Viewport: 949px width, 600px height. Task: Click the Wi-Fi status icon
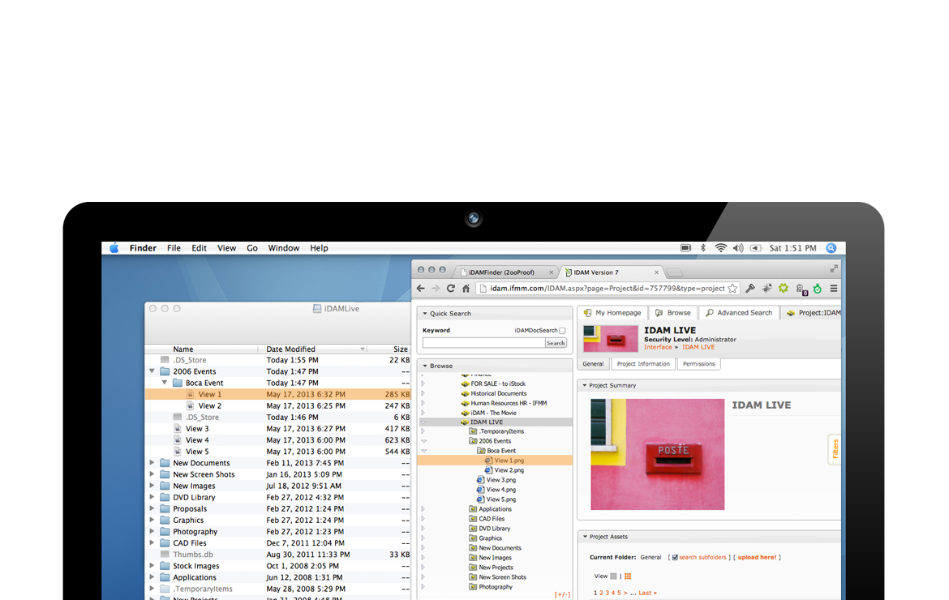[x=720, y=248]
